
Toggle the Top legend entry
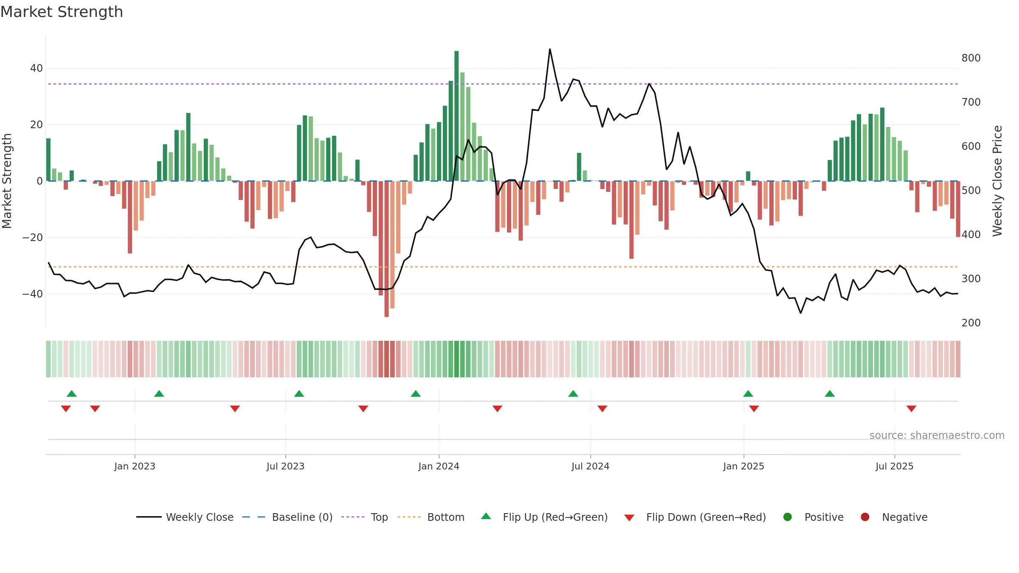pos(365,517)
